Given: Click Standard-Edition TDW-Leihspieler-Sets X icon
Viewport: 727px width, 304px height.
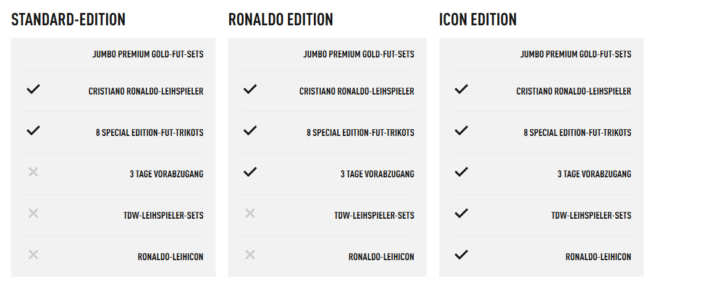Looking at the screenshot, I should (33, 214).
